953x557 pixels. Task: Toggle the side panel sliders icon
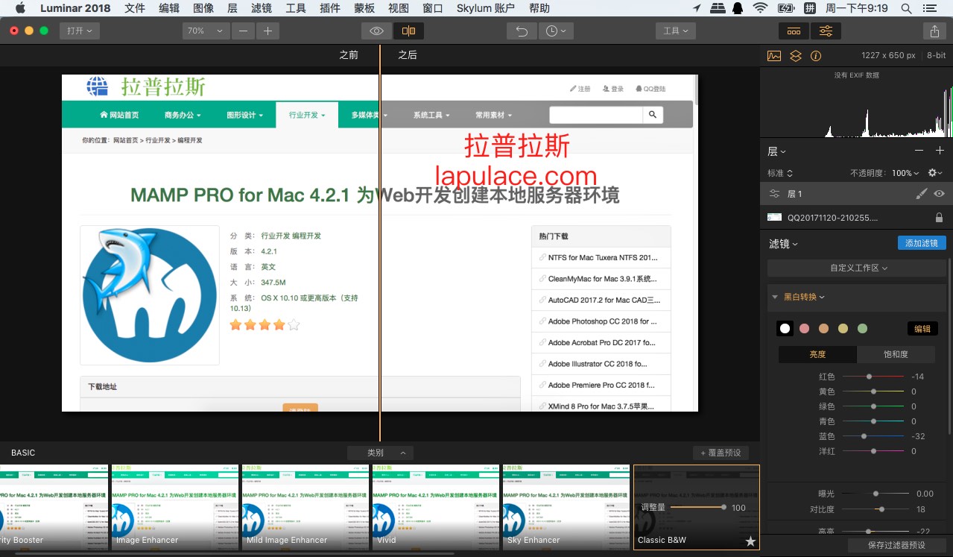click(x=826, y=31)
